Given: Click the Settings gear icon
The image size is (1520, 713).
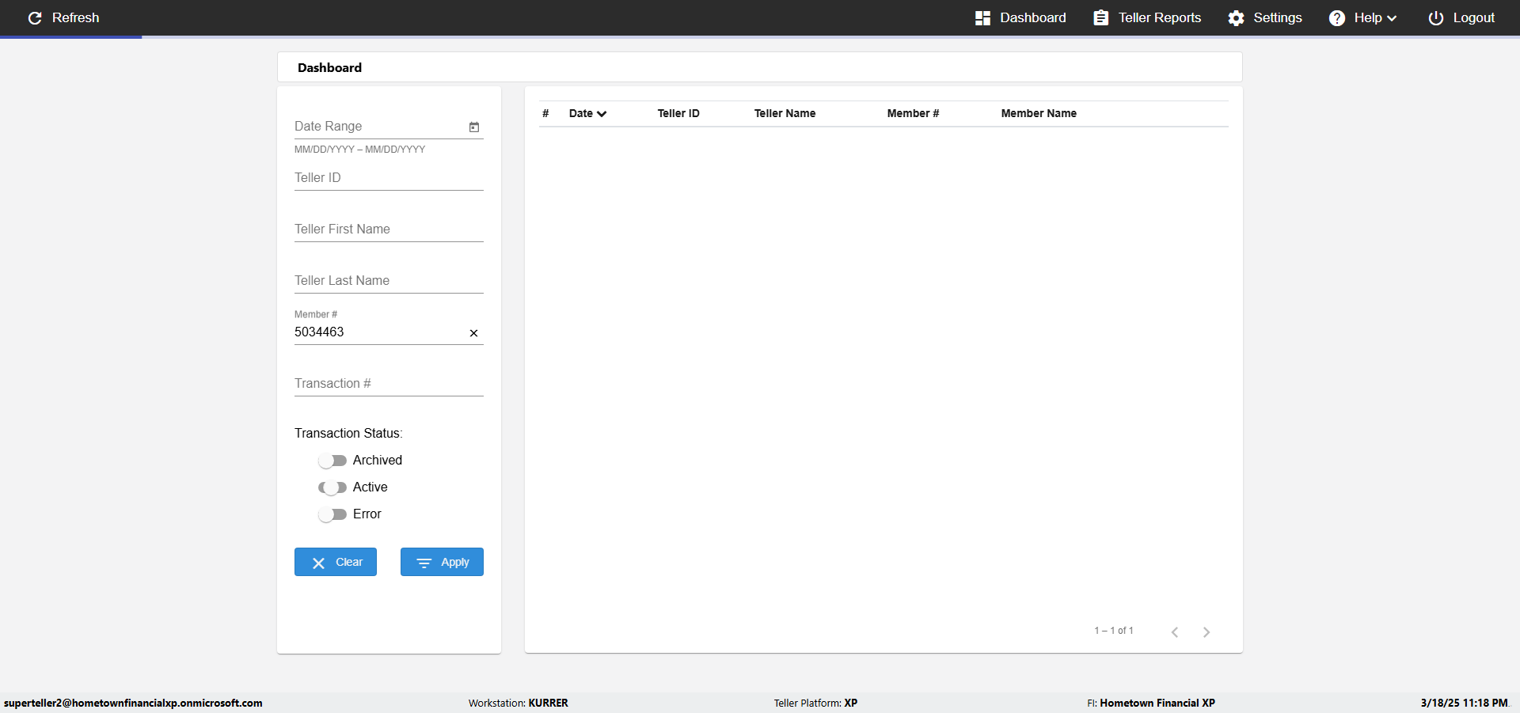Looking at the screenshot, I should point(1236,17).
